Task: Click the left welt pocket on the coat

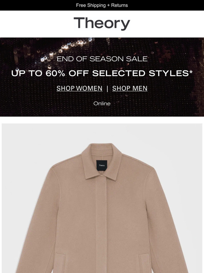Action: [x=60, y=263]
